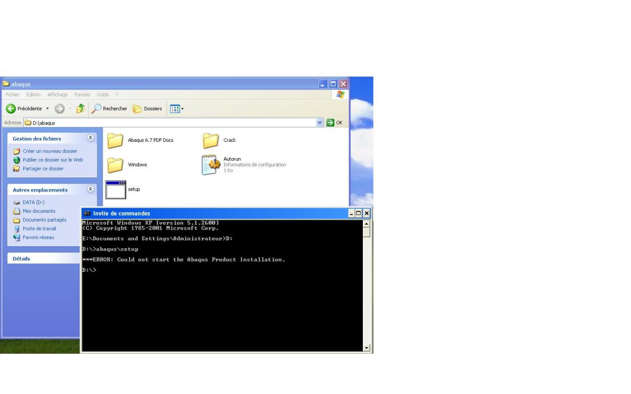Viewport: 631px width, 394px height.
Task: Minimize the abaqus Explorer window
Action: click(x=323, y=84)
